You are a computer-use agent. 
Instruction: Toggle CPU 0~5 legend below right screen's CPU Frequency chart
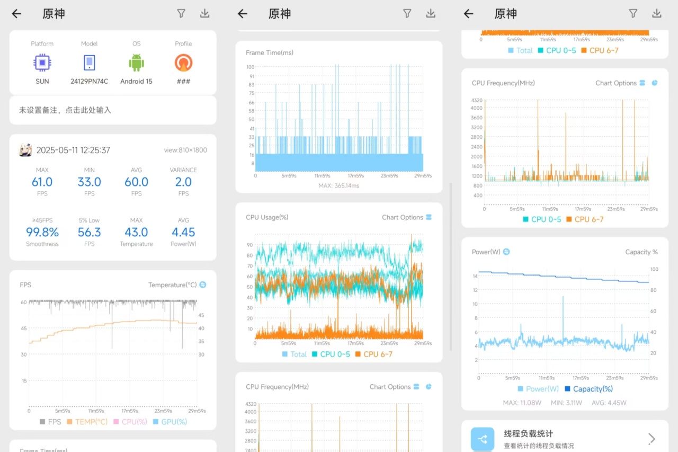coord(542,219)
